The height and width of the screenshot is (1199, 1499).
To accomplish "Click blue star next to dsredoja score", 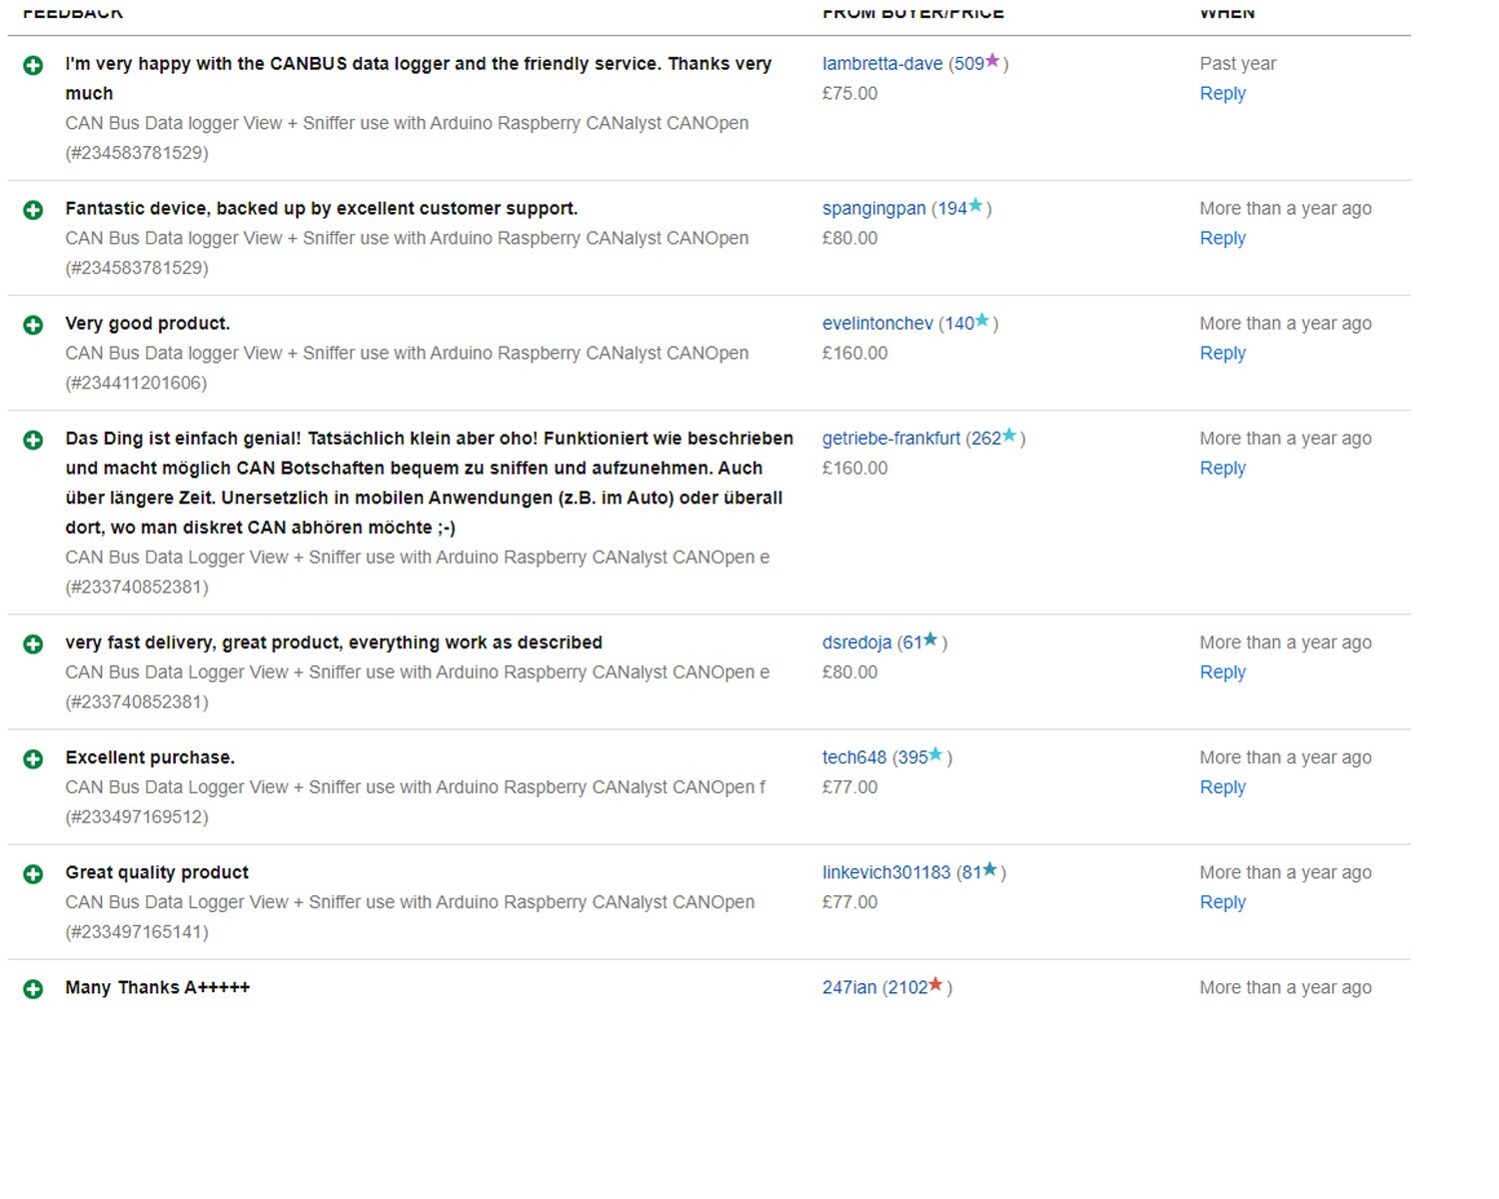I will (x=930, y=639).
